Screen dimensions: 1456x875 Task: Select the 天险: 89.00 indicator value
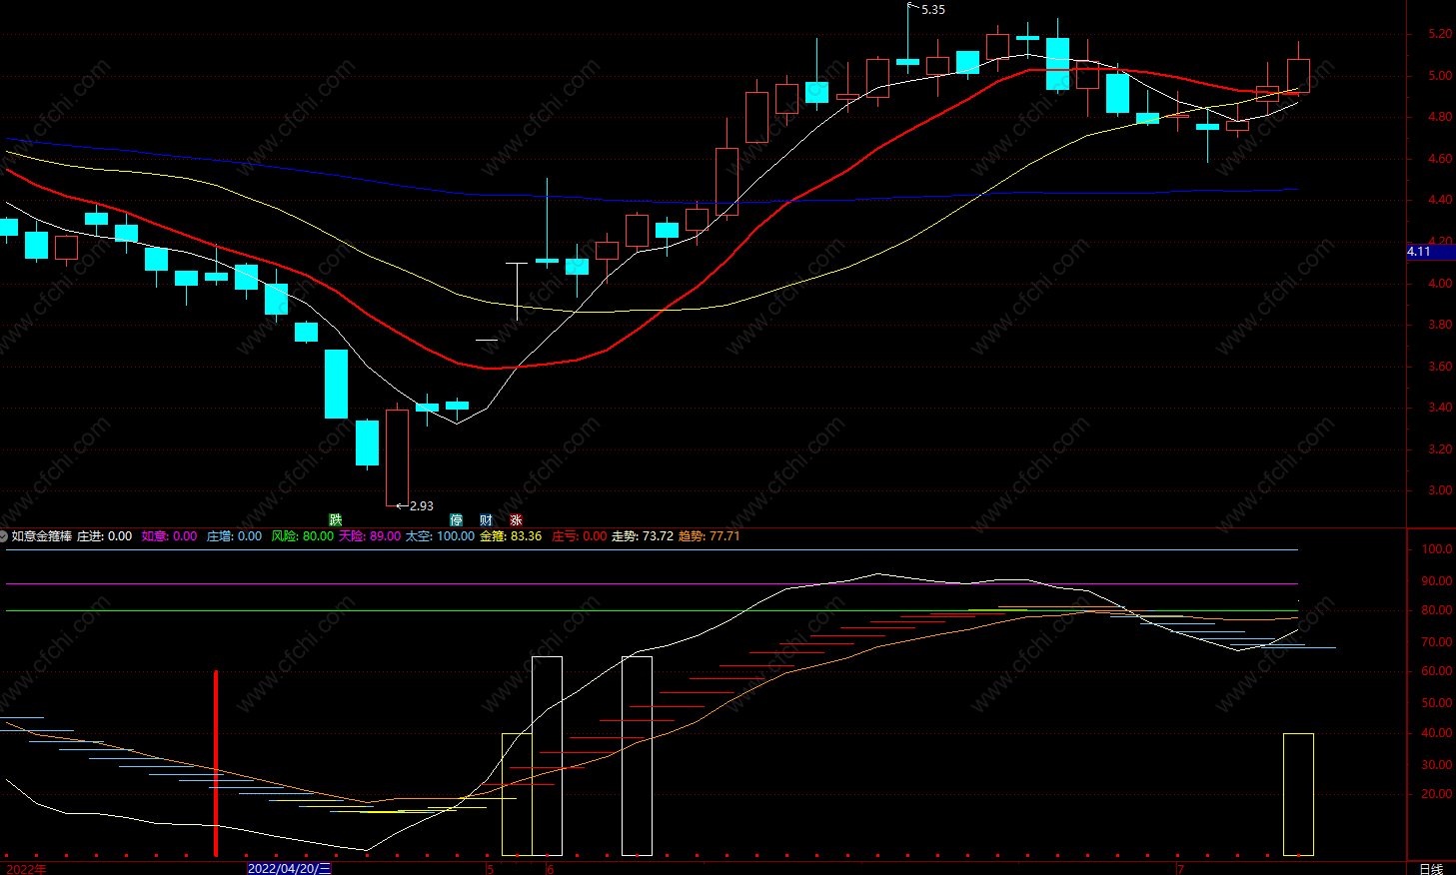[369, 536]
